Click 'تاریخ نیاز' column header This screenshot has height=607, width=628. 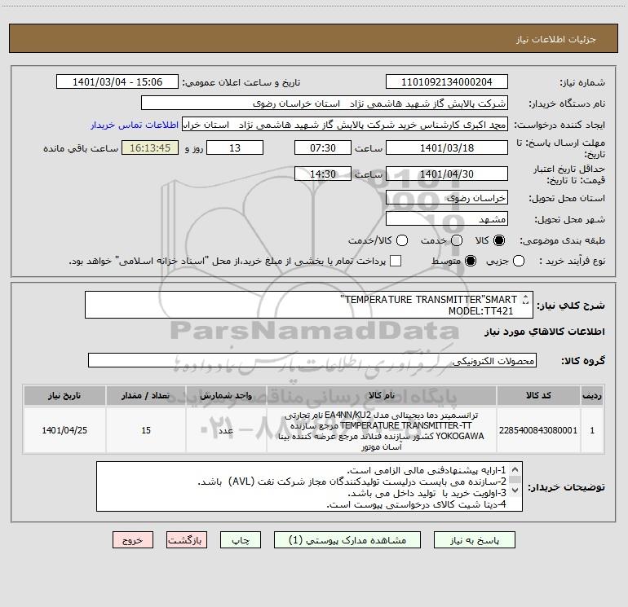[x=64, y=395]
